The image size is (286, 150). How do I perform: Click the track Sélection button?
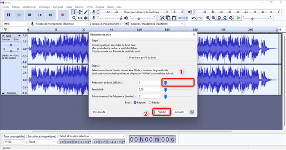(11, 93)
